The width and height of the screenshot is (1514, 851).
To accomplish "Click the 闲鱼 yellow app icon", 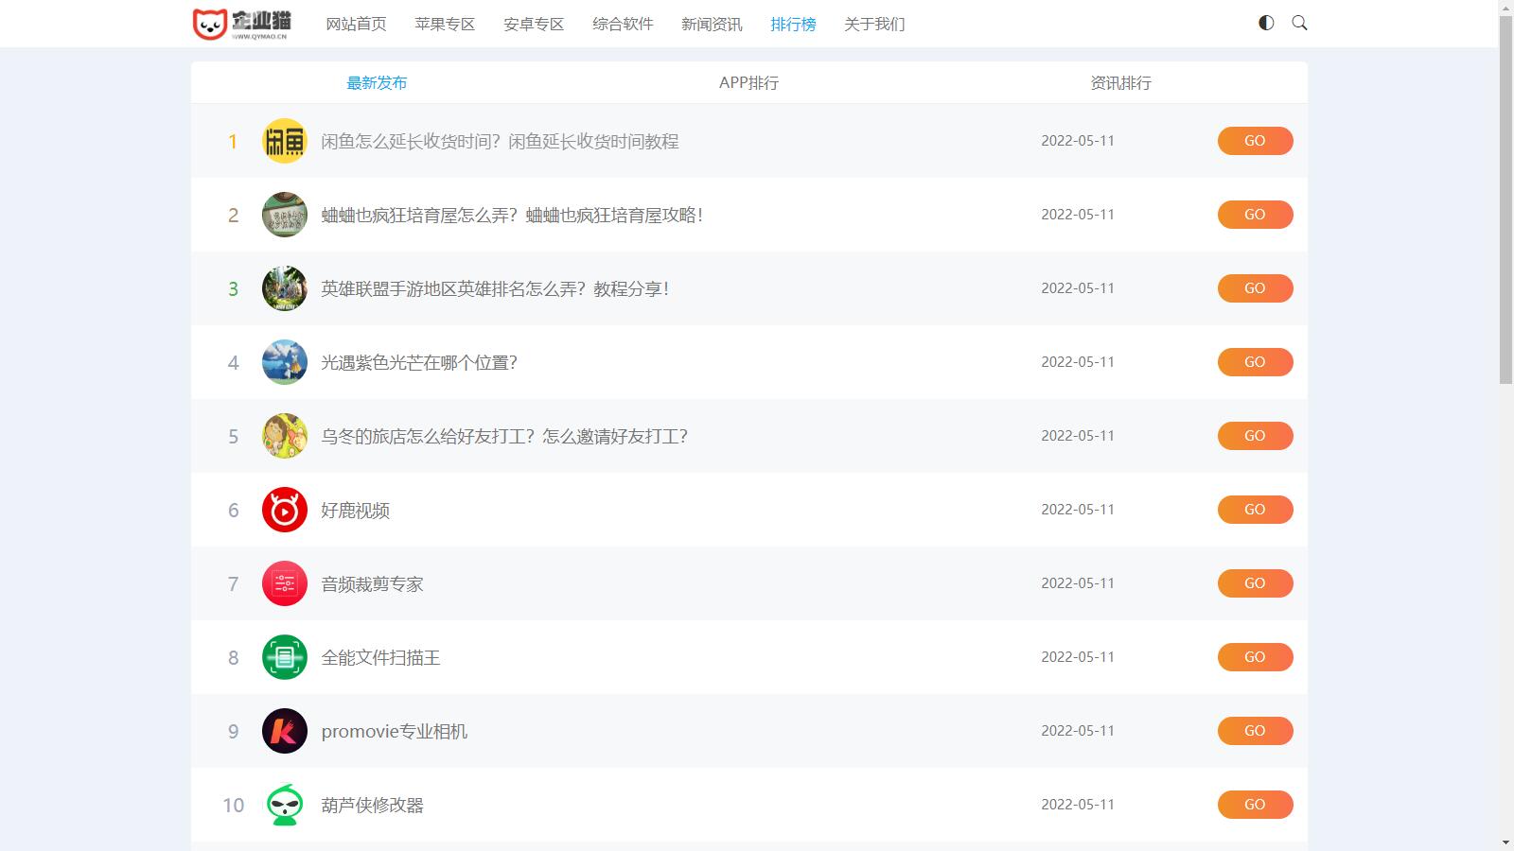I will click(284, 141).
